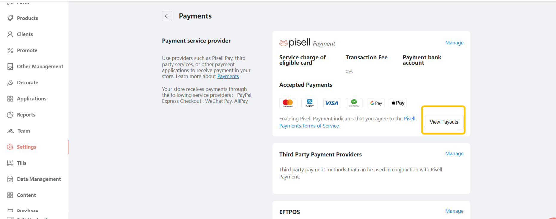
Task: Go to Data Management in sidebar
Action: [x=39, y=179]
